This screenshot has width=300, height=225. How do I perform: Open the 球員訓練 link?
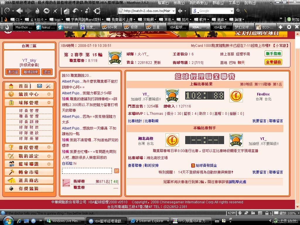coord(29,122)
